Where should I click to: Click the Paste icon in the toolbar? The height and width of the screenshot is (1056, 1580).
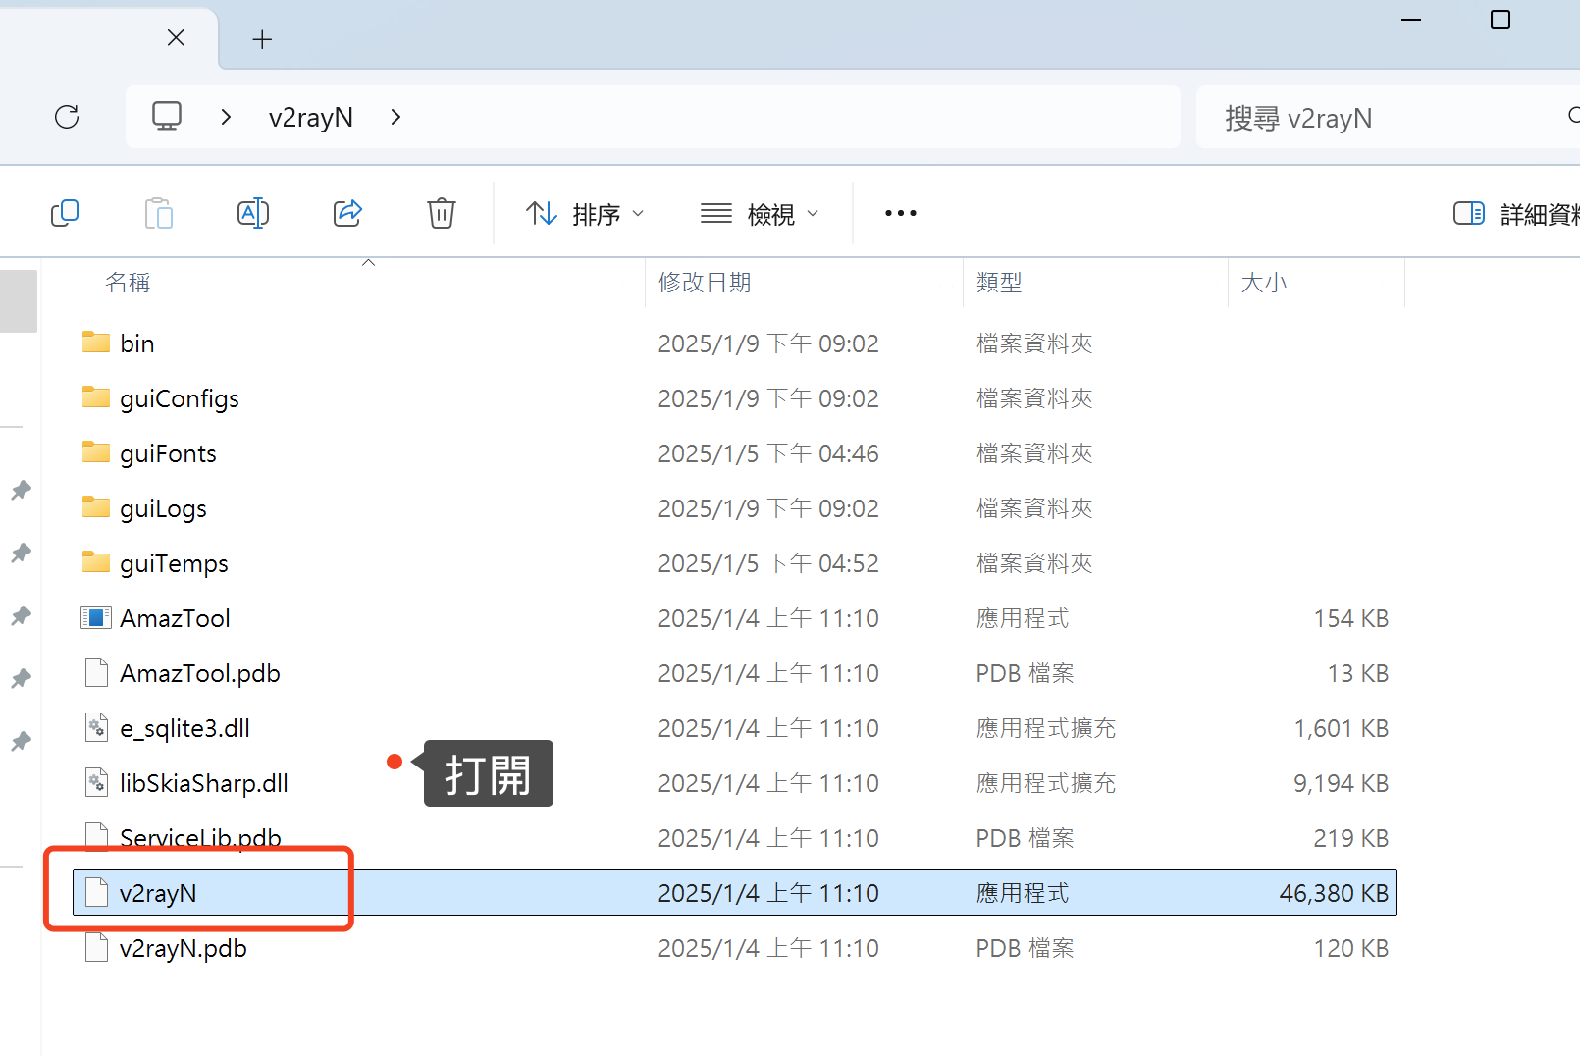pyautogui.click(x=159, y=213)
